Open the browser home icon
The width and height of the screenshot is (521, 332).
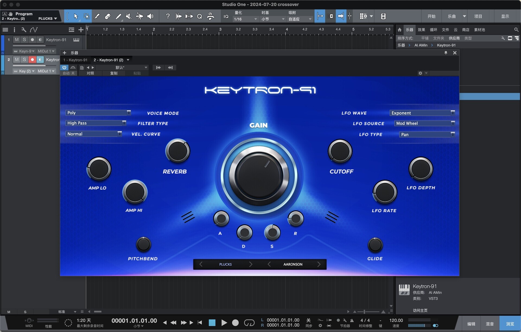coord(399,30)
